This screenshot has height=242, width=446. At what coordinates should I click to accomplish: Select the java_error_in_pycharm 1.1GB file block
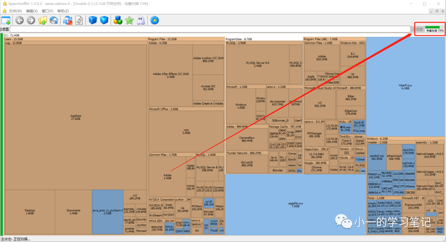[107, 212]
